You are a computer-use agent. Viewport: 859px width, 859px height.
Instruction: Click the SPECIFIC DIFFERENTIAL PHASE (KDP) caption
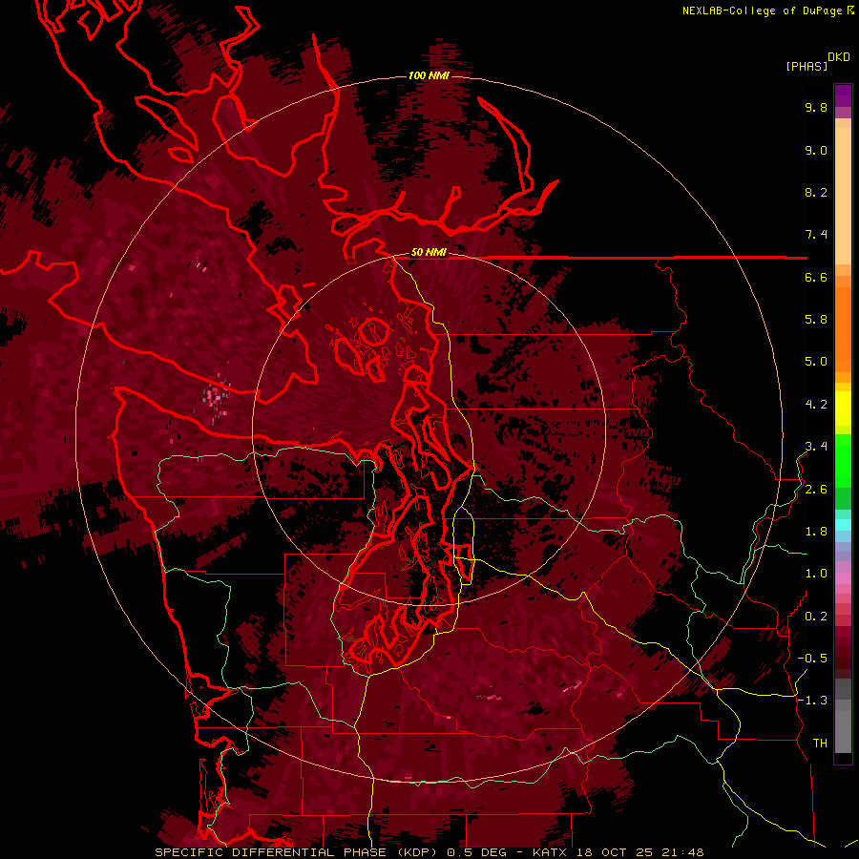298,852
